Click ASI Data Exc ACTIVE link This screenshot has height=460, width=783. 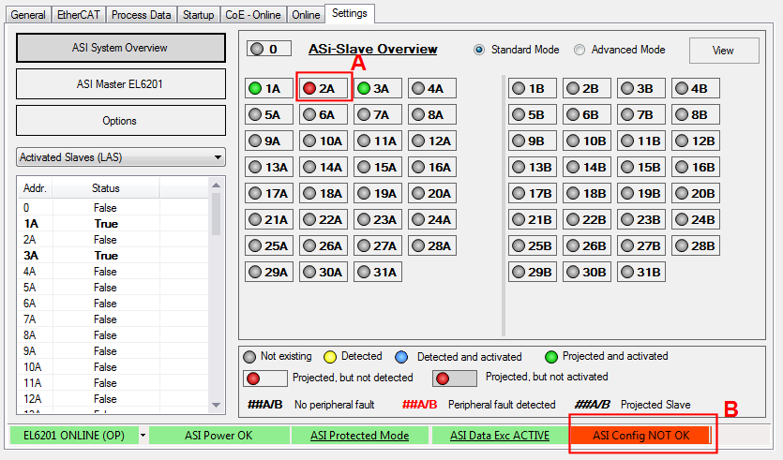pos(500,436)
